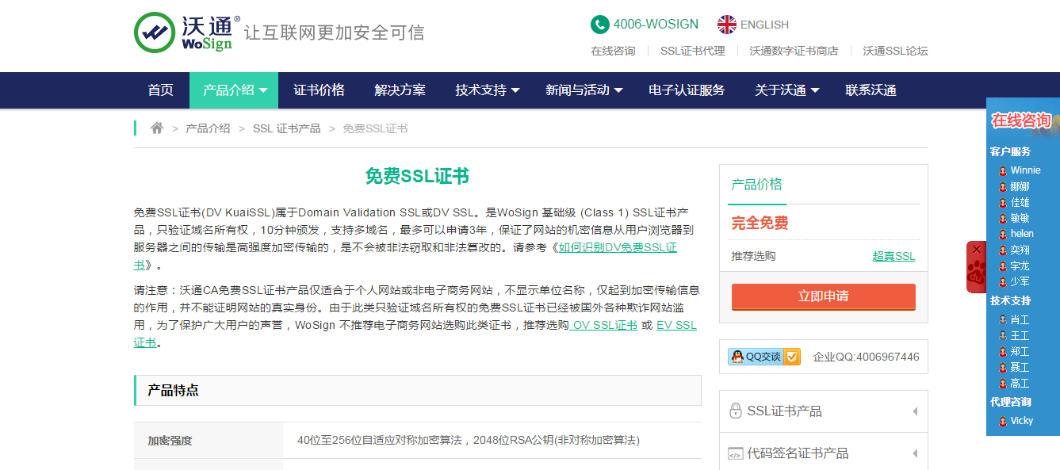Open 电子认证服务 in the navigation bar
This screenshot has width=1060, height=470.
coord(687,90)
